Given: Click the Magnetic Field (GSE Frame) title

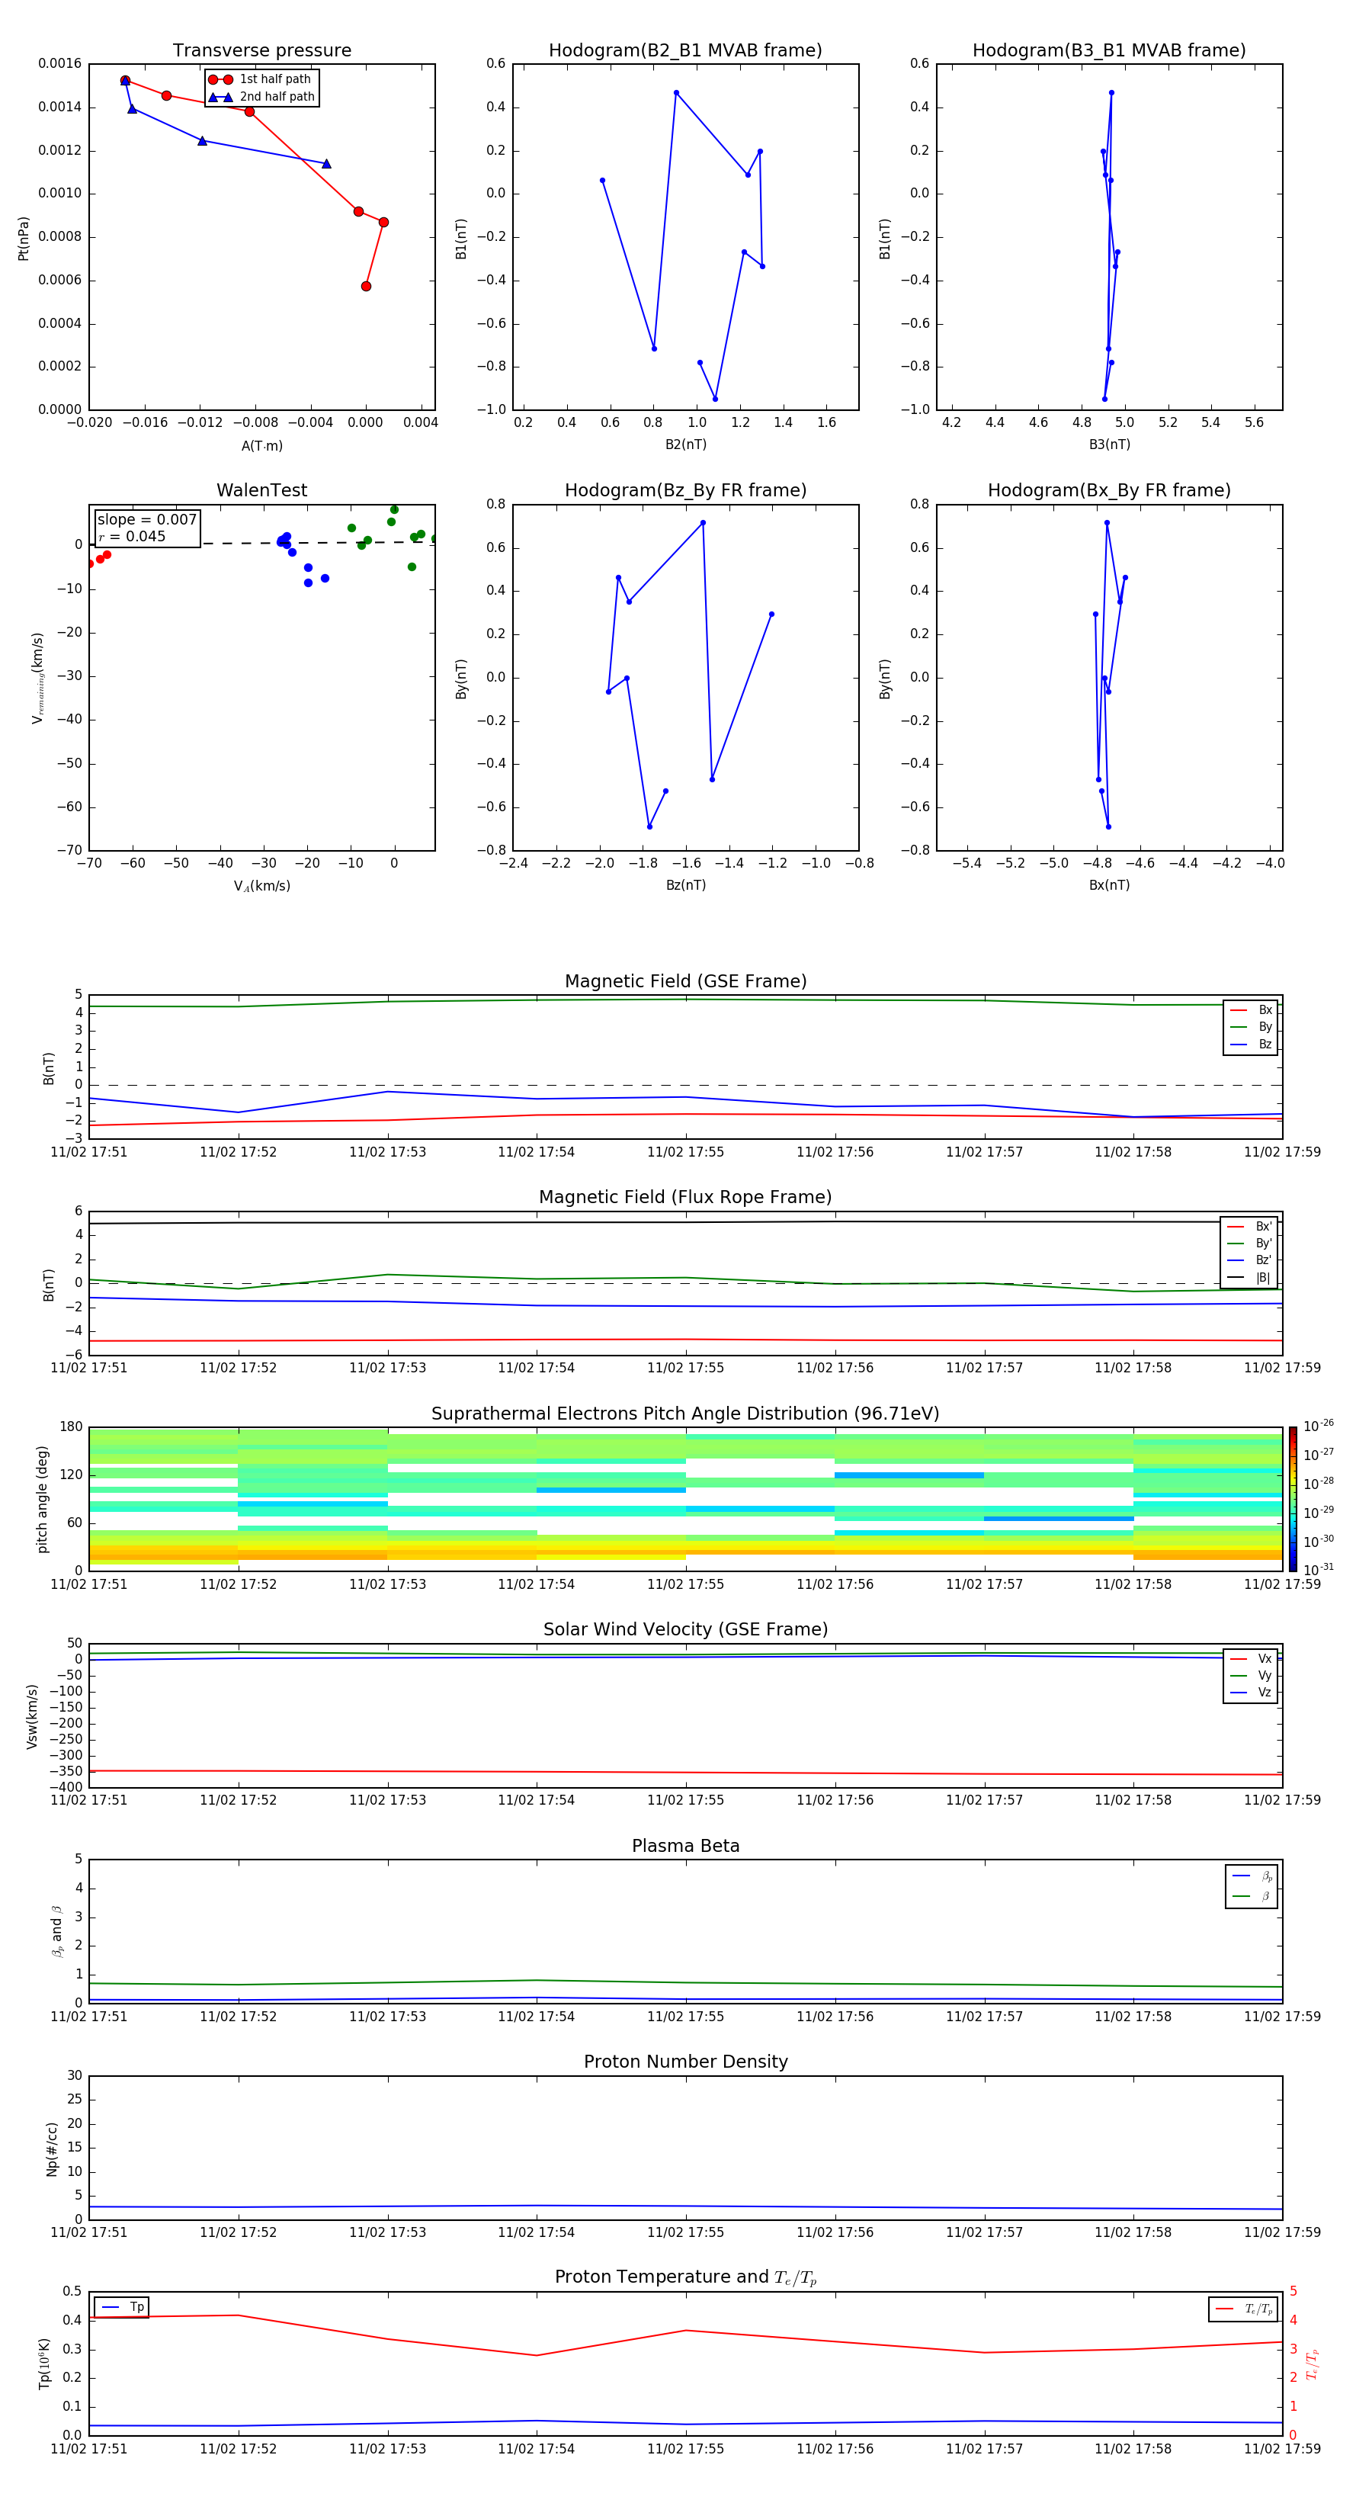Looking at the screenshot, I should [x=685, y=981].
